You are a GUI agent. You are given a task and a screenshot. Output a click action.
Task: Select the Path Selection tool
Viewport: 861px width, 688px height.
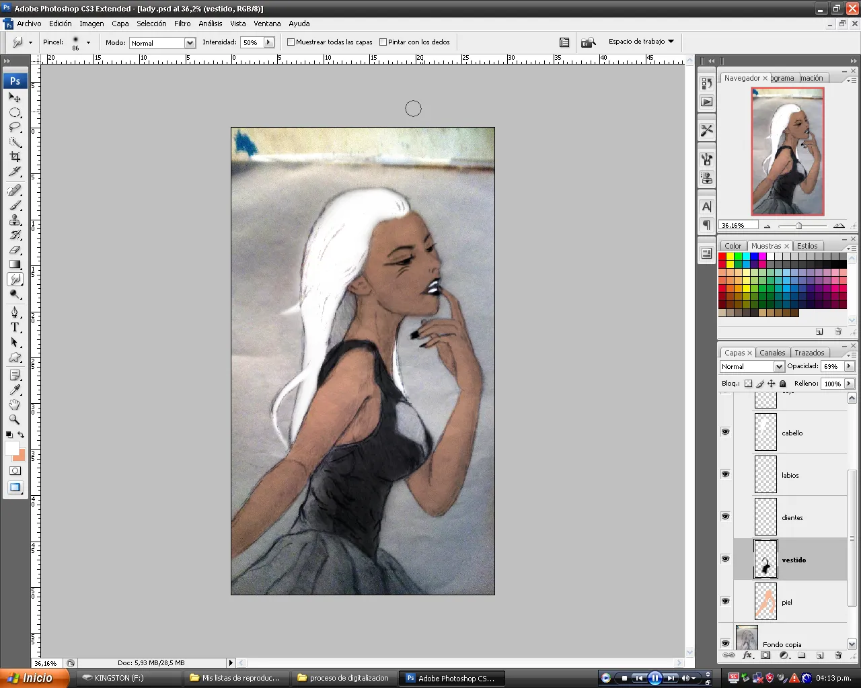15,343
